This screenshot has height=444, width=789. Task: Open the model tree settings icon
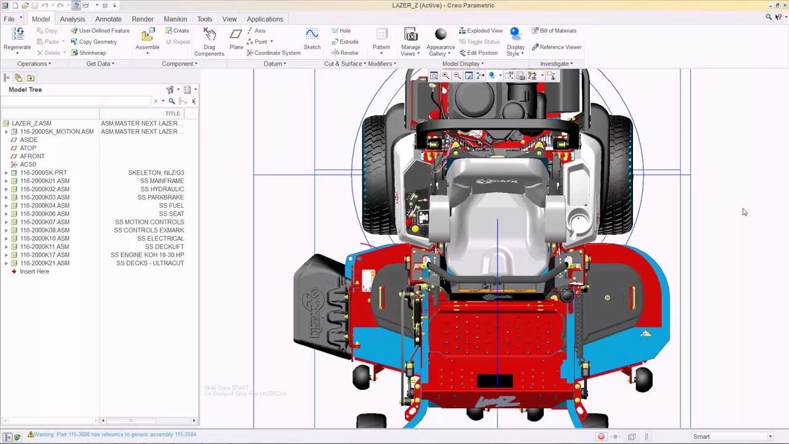coord(171,89)
